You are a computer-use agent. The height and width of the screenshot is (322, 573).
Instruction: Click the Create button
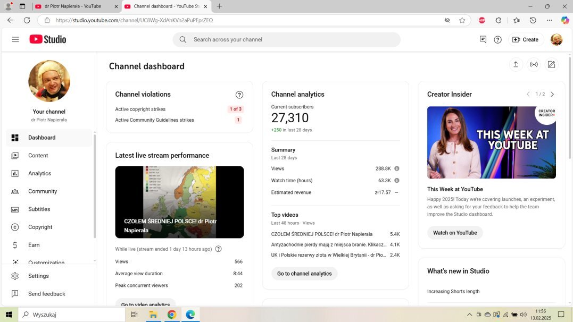click(x=525, y=39)
